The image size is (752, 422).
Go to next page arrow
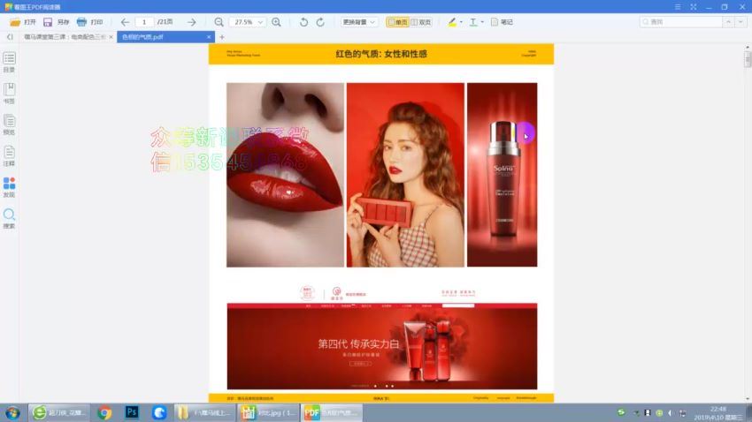[x=192, y=21]
